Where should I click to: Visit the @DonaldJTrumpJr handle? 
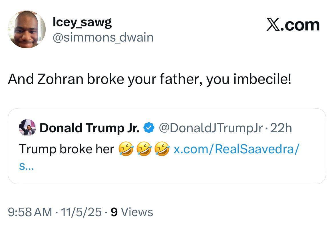[x=210, y=128]
